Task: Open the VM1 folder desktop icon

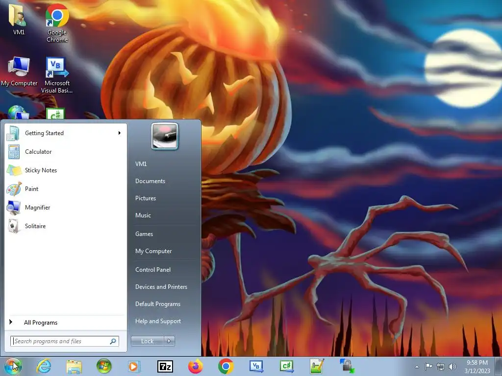Action: pos(19,19)
